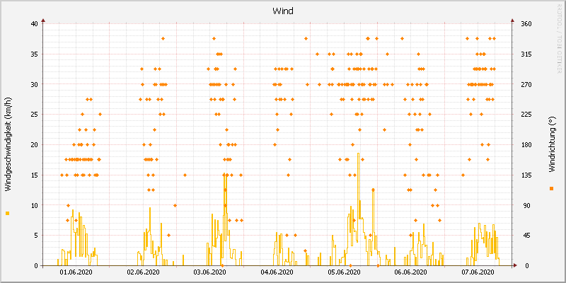Click the left axis value 30
Image resolution: width=566 pixels, height=283 pixels.
34,84
